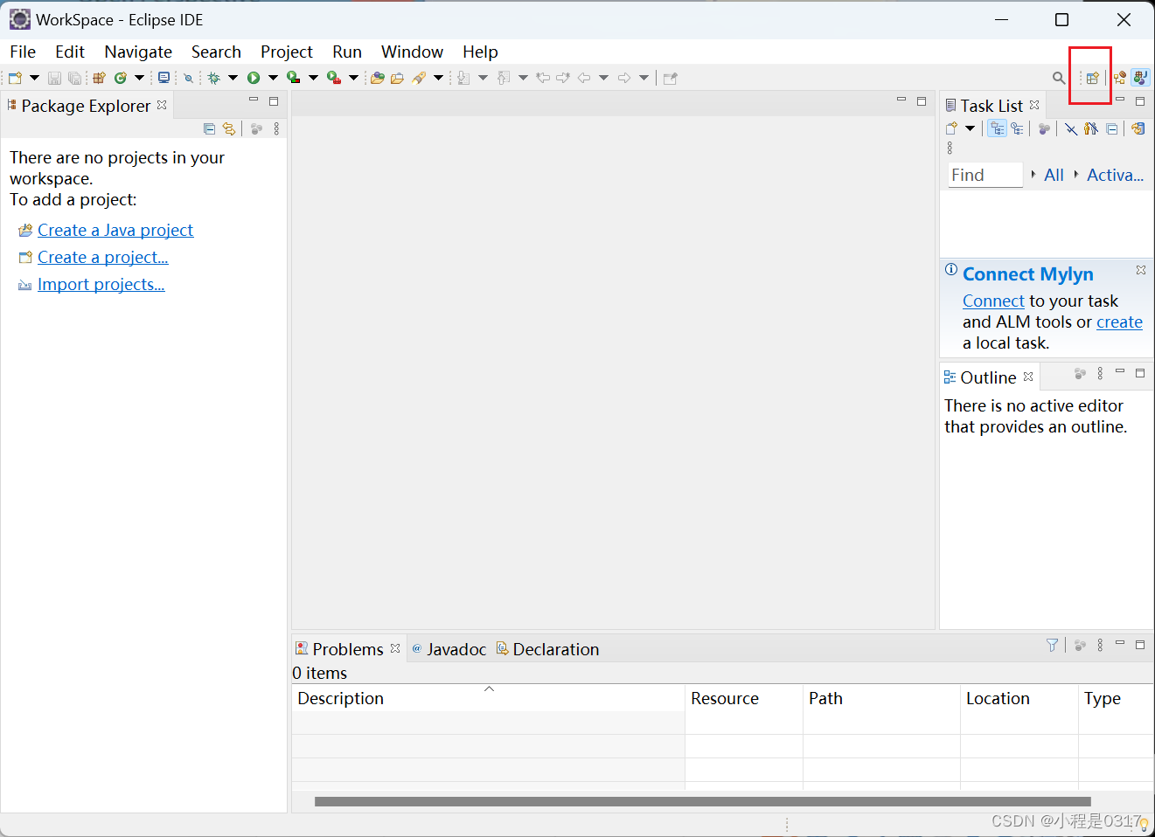Click the Back navigation arrow

click(x=584, y=78)
